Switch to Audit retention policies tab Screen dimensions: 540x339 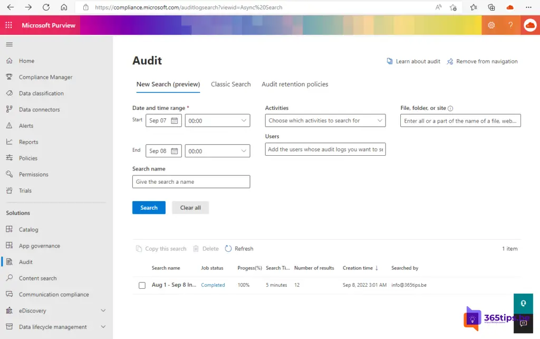(295, 84)
